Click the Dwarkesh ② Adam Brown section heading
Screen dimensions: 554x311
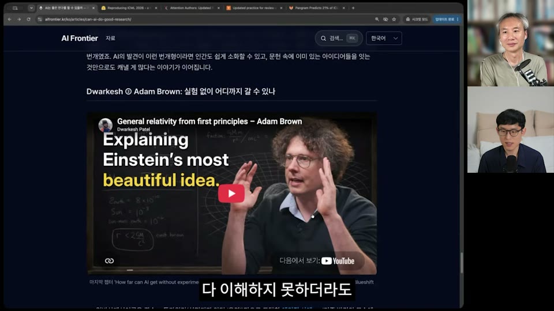pyautogui.click(x=181, y=92)
